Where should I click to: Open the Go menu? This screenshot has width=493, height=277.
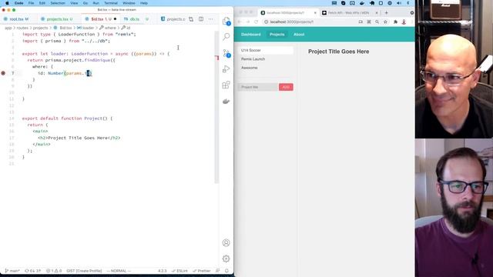point(86,3)
